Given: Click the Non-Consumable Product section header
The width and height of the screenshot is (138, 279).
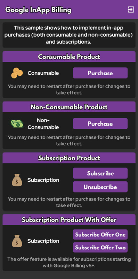Looking at the screenshot, I should pos(69,107).
